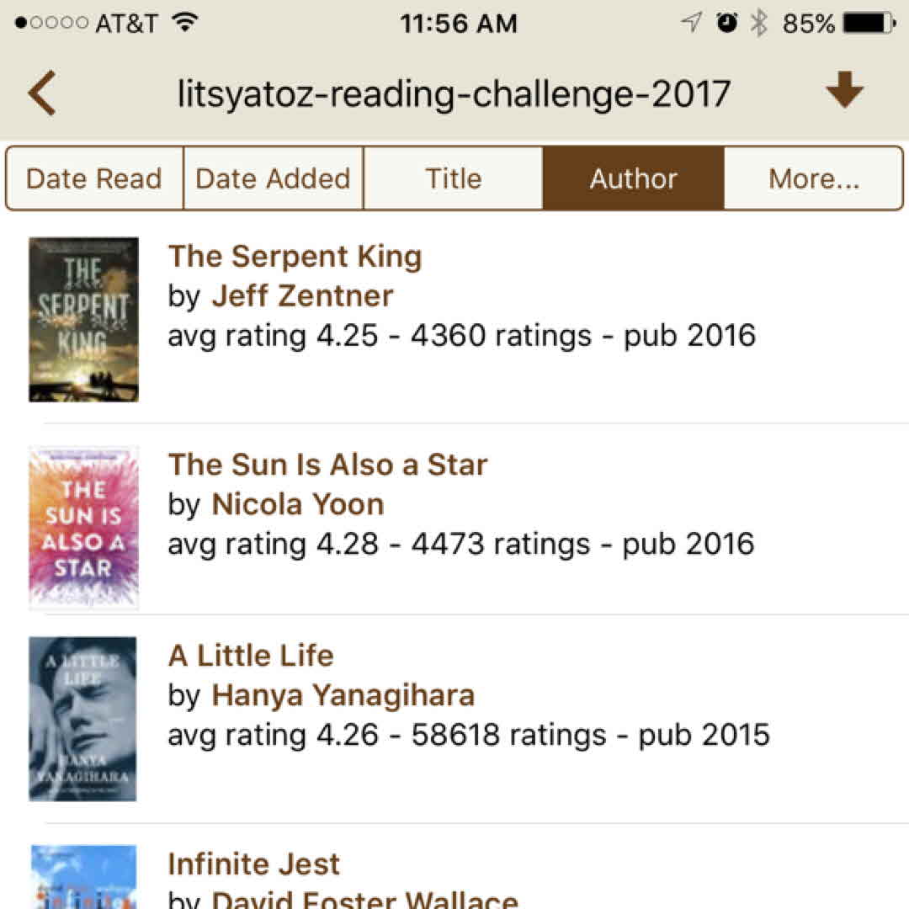Tap the litsyatoz-reading-challenge-2017 shelf title
This screenshot has width=909, height=909.
(454, 93)
